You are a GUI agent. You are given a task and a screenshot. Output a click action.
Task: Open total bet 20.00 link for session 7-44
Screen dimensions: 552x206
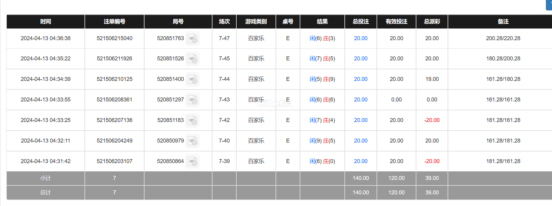pyautogui.click(x=361, y=79)
